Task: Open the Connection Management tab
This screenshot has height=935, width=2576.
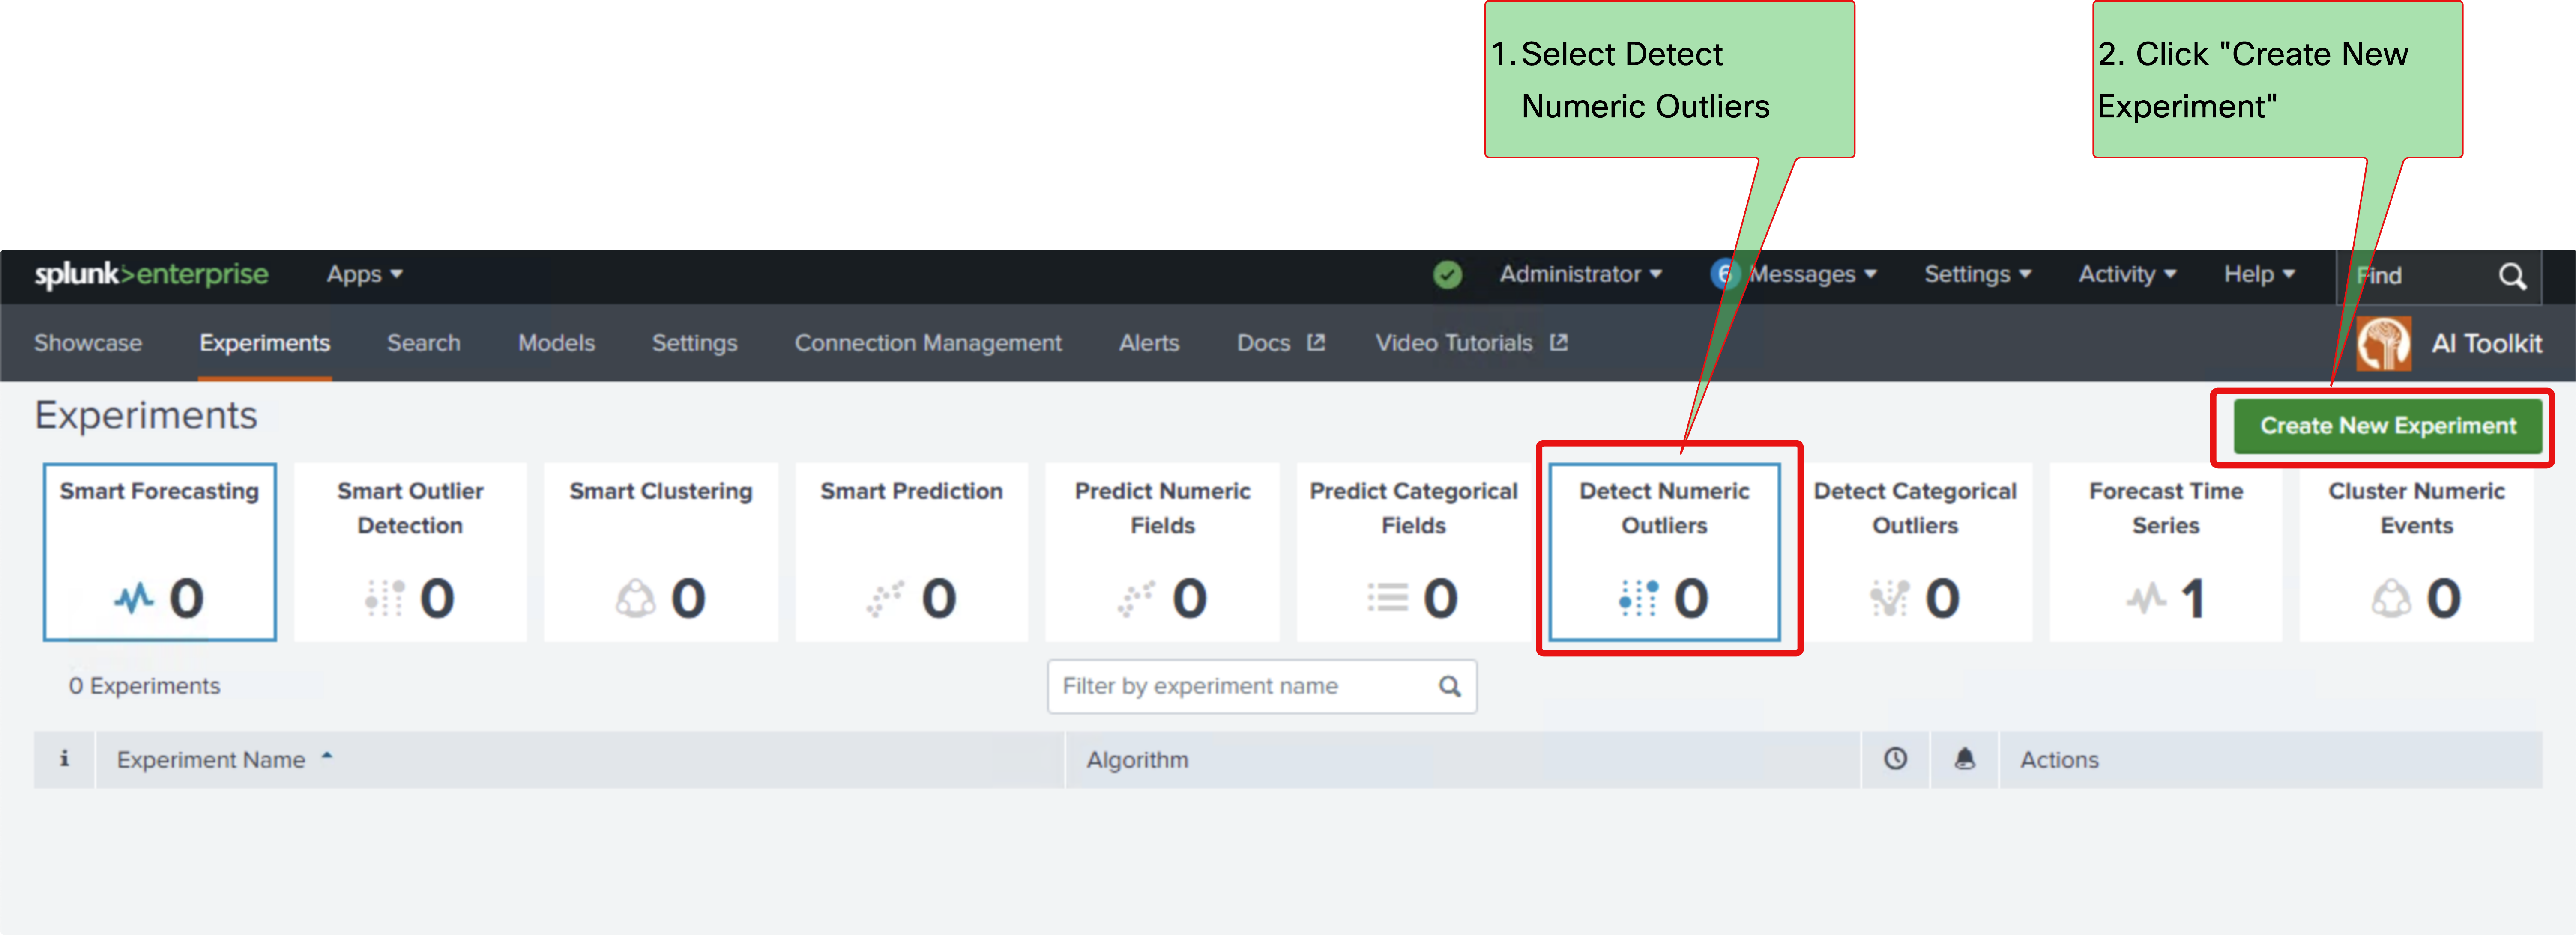Action: click(928, 342)
